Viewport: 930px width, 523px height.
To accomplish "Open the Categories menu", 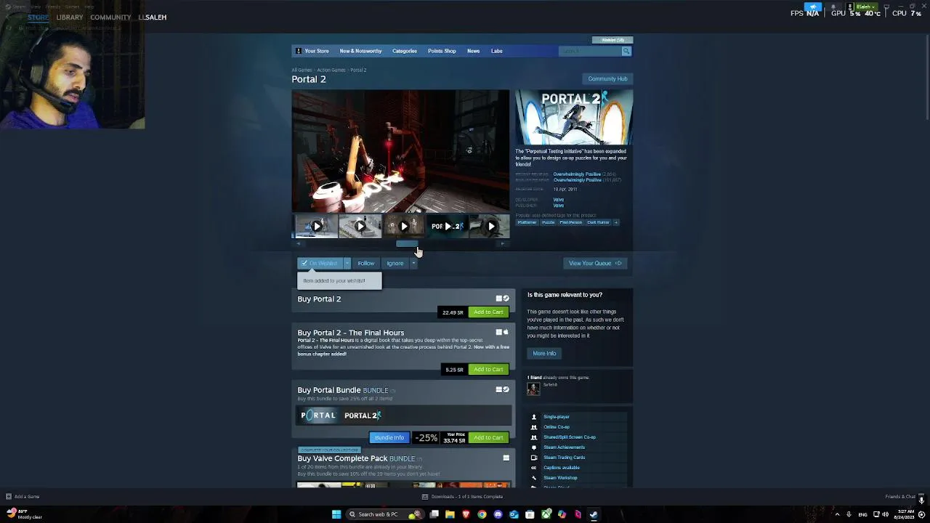I will (405, 51).
